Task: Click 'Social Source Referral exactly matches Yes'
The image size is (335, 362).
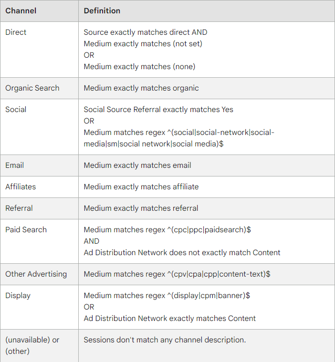Action: click(158, 110)
